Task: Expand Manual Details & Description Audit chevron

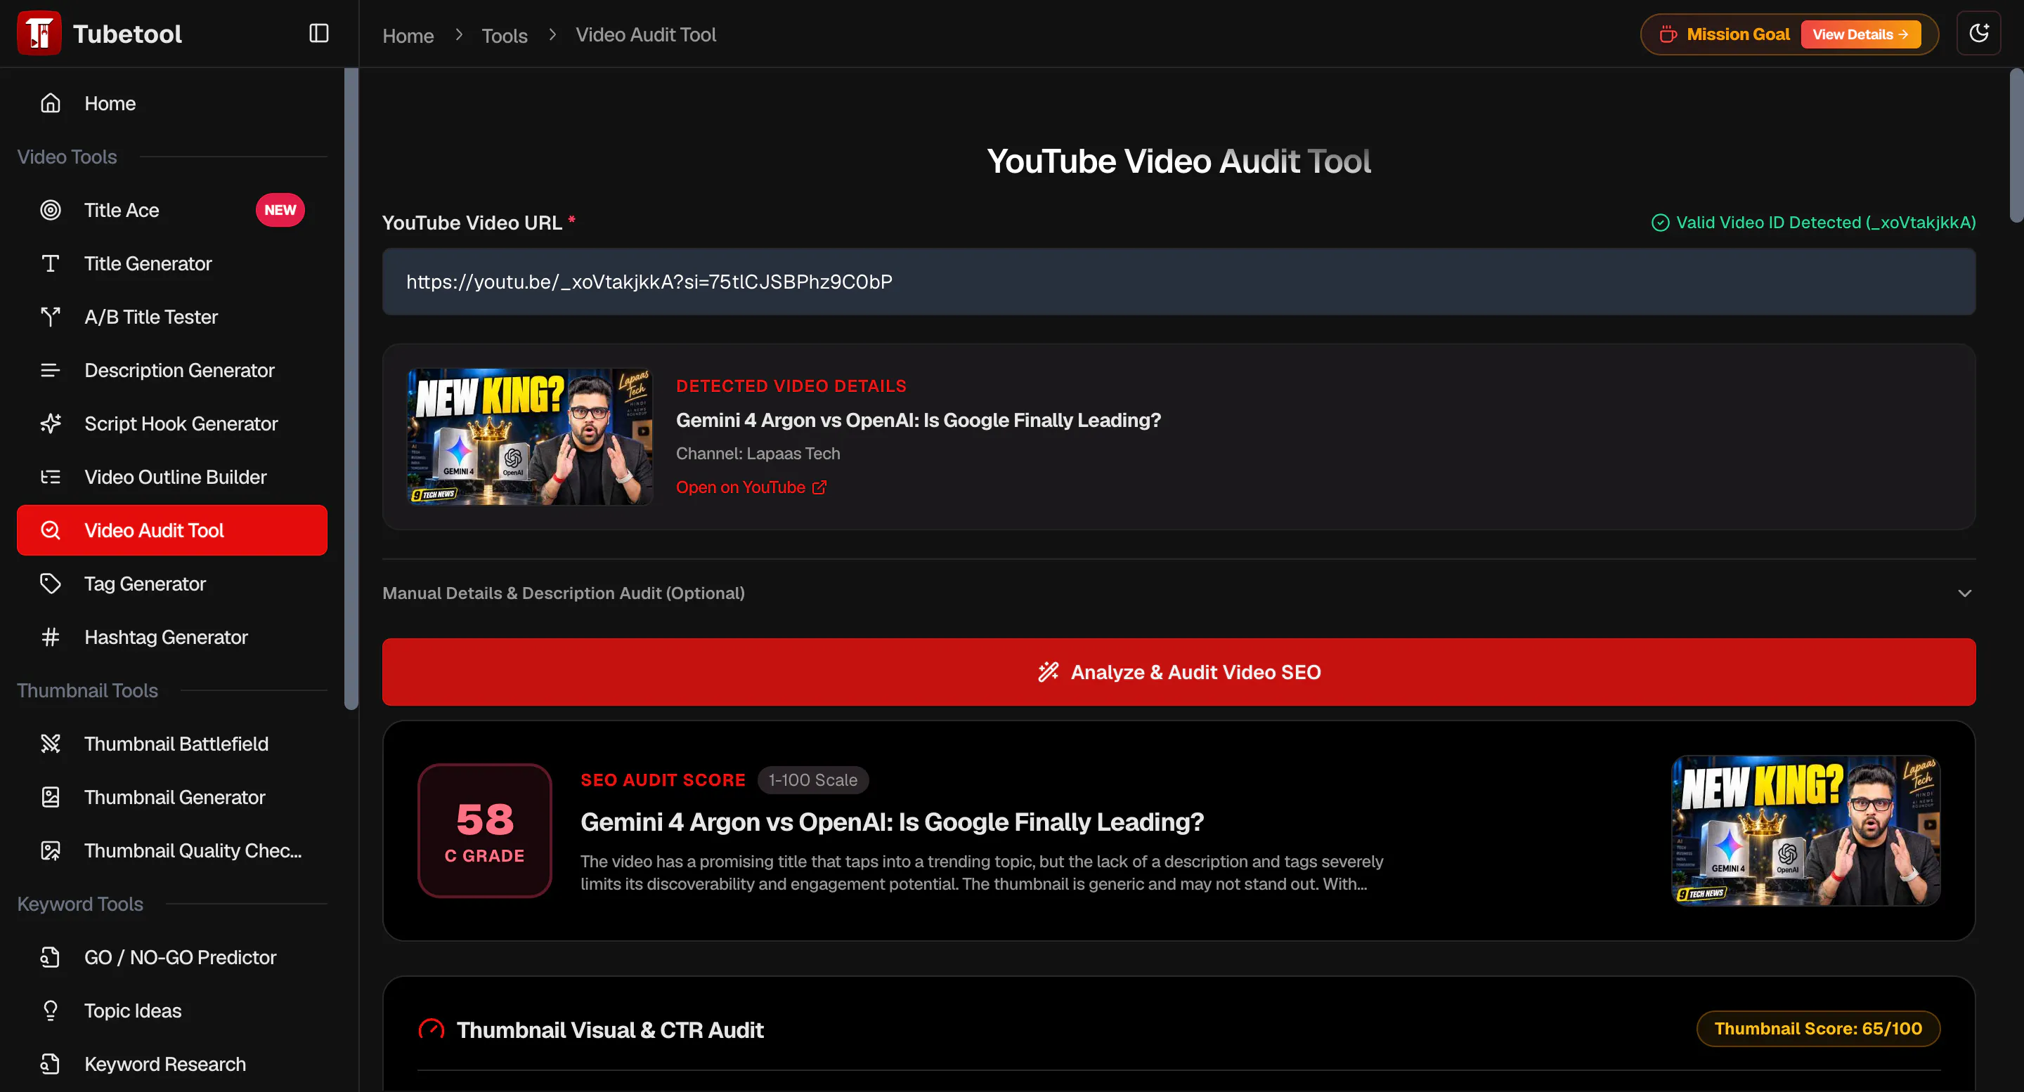Action: [1964, 593]
